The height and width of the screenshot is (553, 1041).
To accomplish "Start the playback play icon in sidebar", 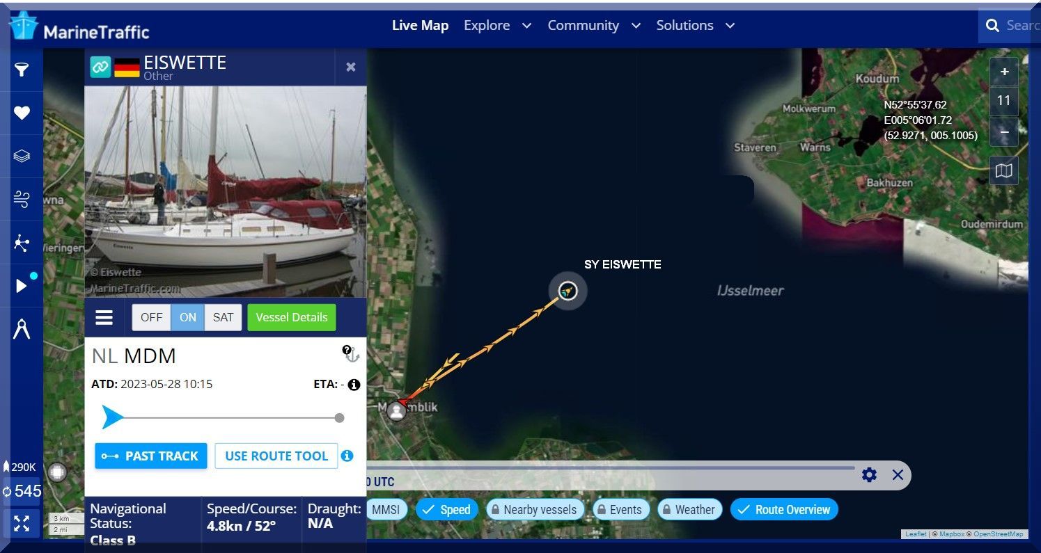I will pos(22,286).
